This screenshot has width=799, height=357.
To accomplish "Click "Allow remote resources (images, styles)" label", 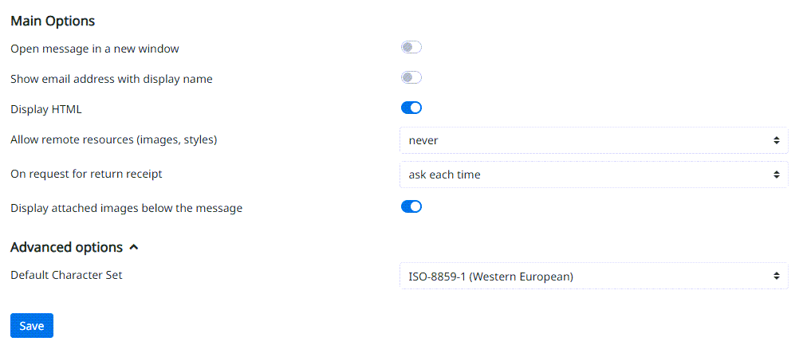I will pos(114,140).
